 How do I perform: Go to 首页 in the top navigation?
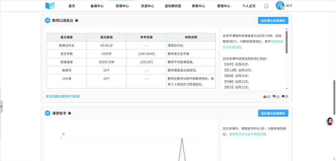pyautogui.click(x=72, y=6)
